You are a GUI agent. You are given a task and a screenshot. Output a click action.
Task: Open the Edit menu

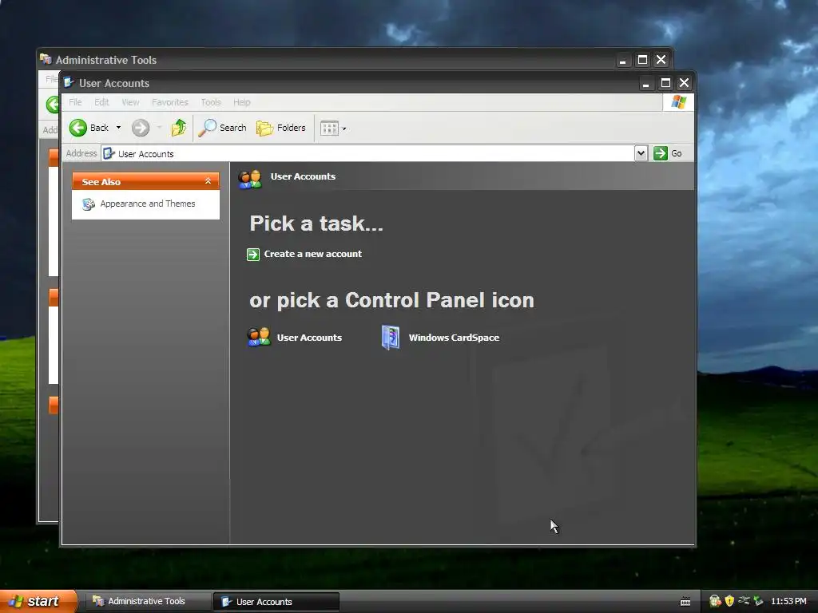pyautogui.click(x=101, y=102)
